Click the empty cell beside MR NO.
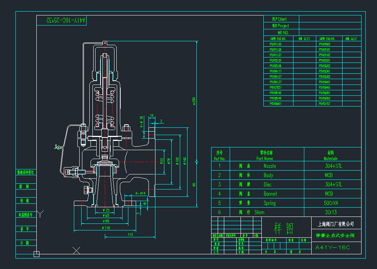The image size is (377, 269). pos(330,33)
